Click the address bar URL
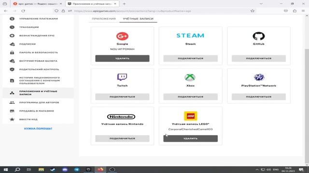 [132, 11]
